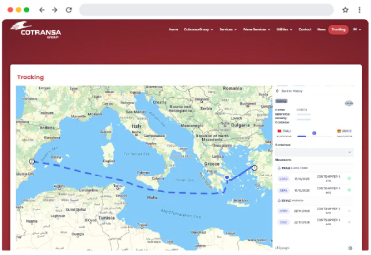Open the News page
The image size is (371, 255).
tap(321, 29)
